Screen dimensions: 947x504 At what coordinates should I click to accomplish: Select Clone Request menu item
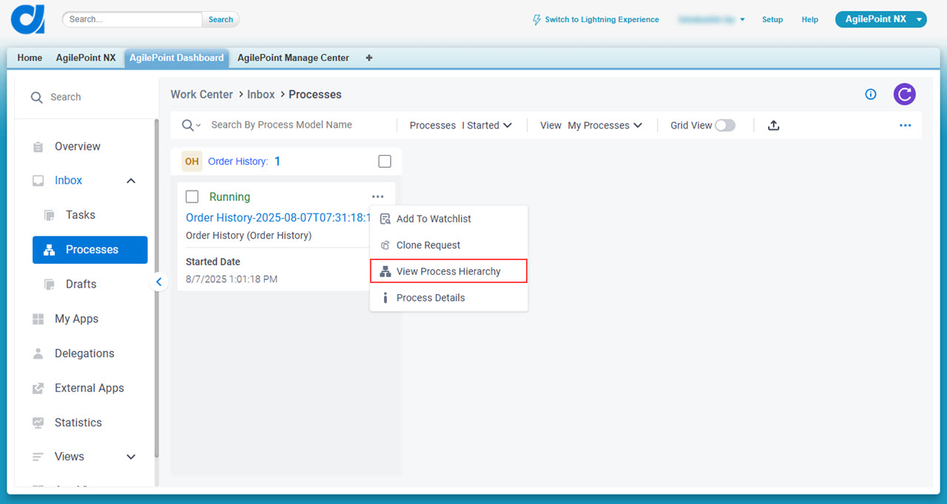(x=448, y=245)
